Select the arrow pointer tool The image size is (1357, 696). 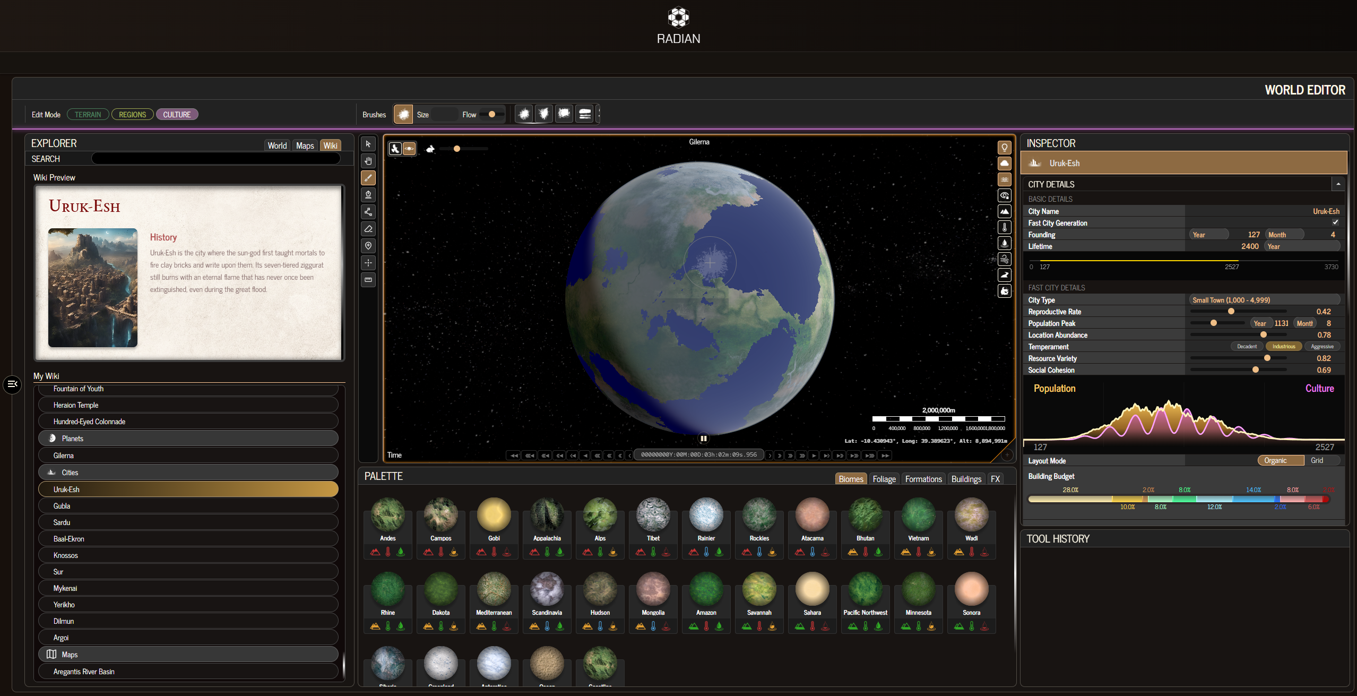(x=368, y=144)
